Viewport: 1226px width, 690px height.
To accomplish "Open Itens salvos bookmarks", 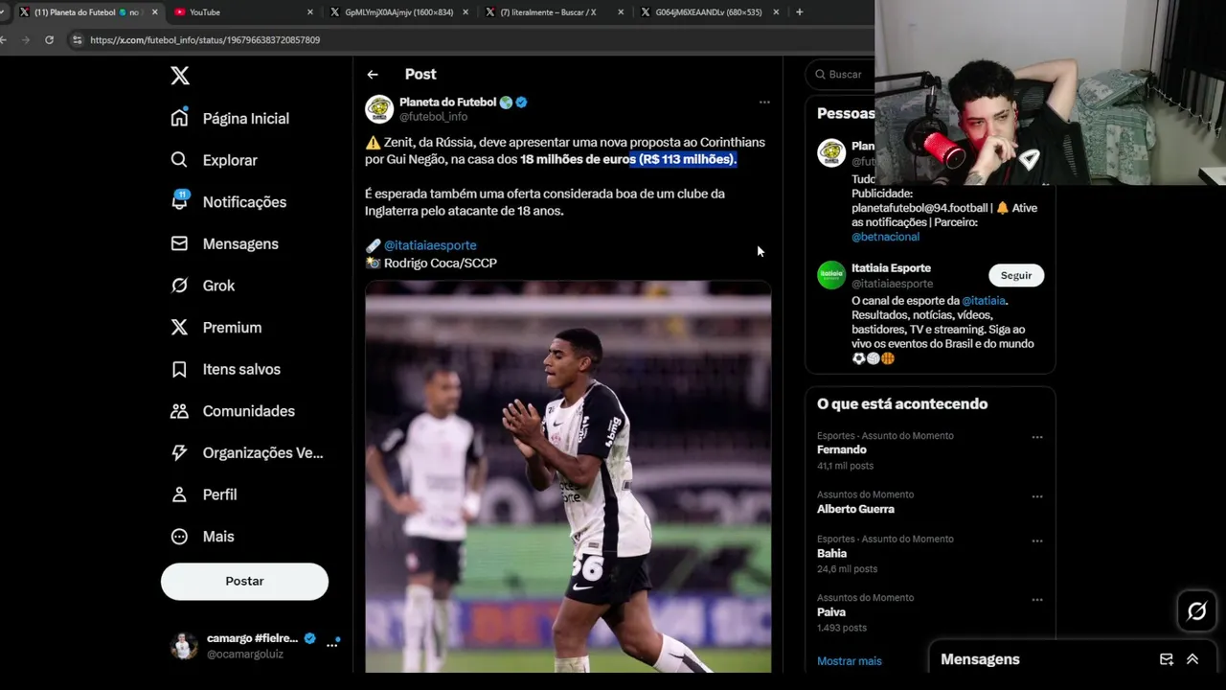I will tap(225, 369).
